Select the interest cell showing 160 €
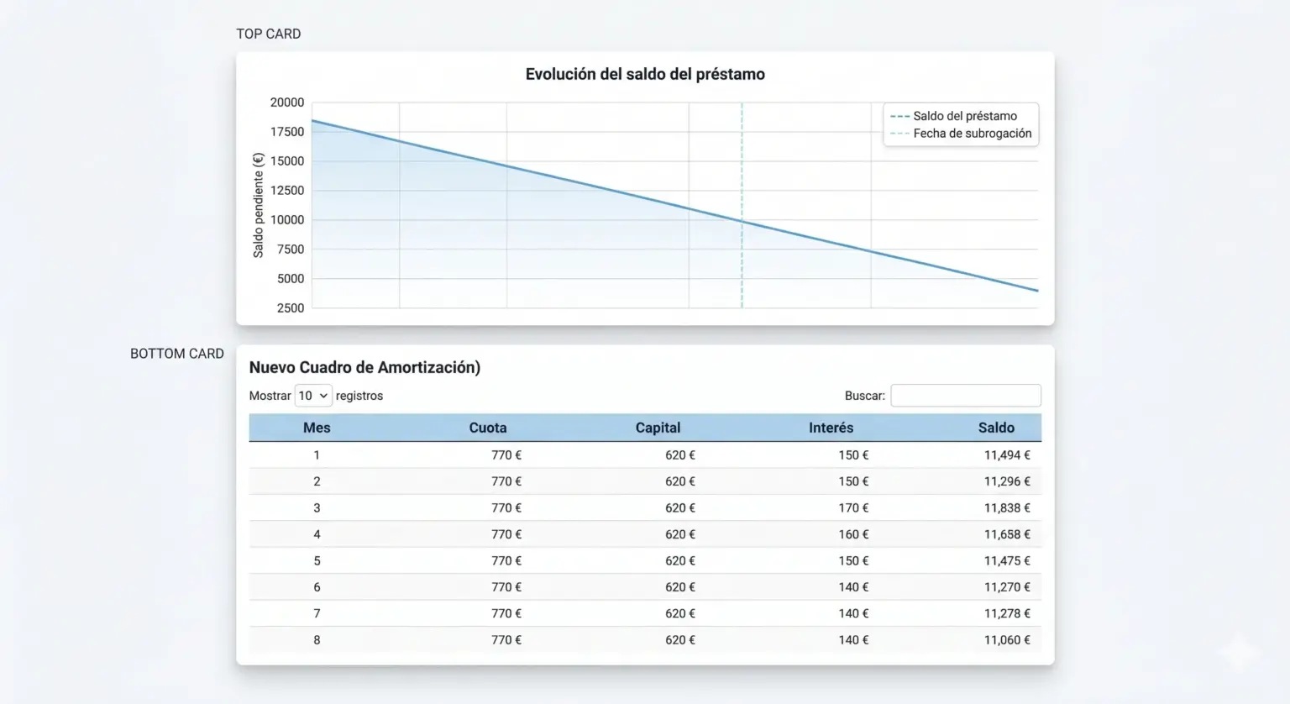Viewport: 1290px width, 704px height. [853, 534]
